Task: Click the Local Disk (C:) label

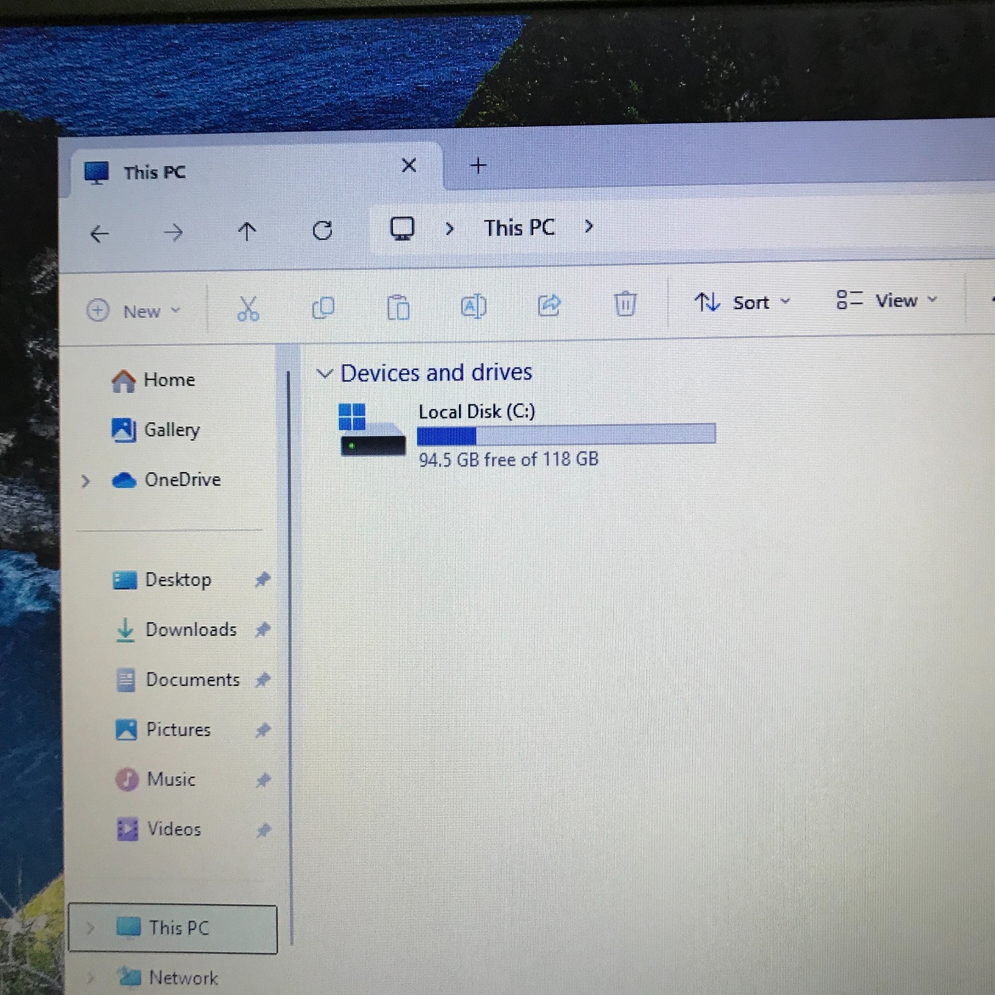Action: click(477, 412)
